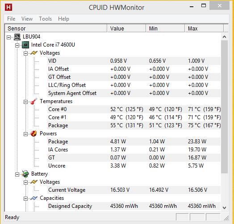This screenshot has width=234, height=224.
Task: Select the System Agent Offset row
Action: click(x=134, y=93)
